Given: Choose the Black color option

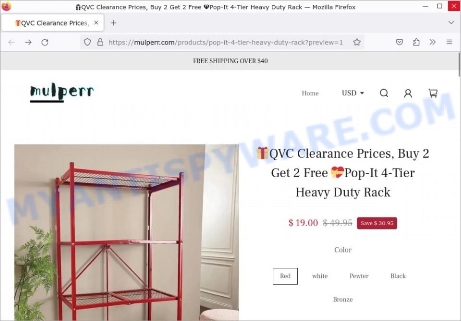Looking at the screenshot, I should (398, 276).
